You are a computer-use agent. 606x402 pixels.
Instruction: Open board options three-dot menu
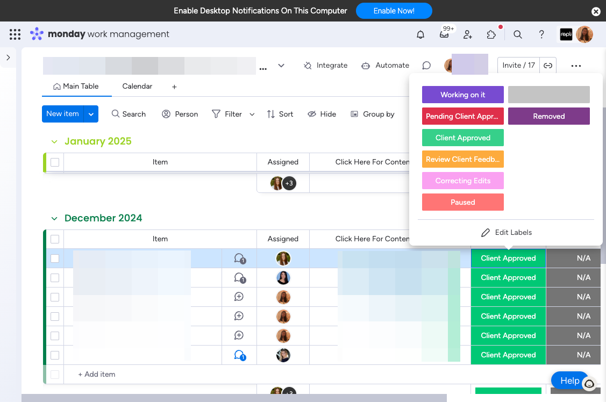click(x=576, y=66)
